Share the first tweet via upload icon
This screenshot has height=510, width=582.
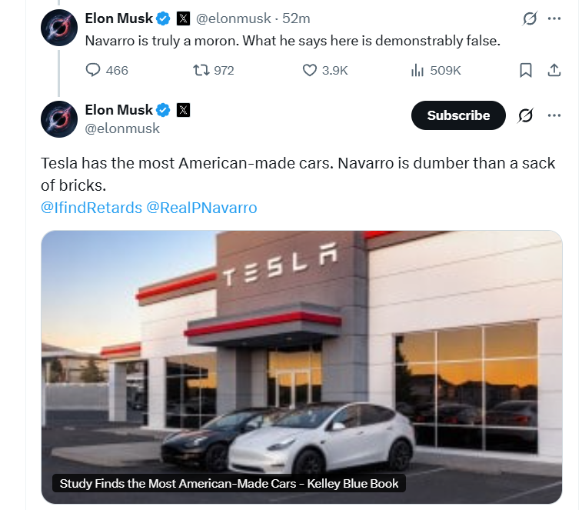click(x=554, y=70)
